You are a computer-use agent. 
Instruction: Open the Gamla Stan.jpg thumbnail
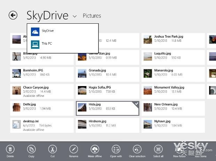click(82, 56)
